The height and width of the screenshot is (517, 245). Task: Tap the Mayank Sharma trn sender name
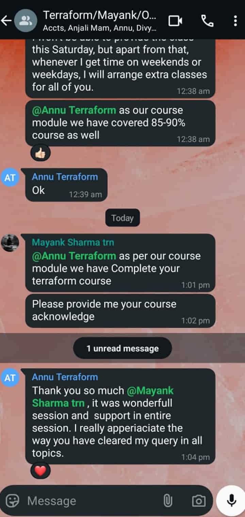click(73, 243)
